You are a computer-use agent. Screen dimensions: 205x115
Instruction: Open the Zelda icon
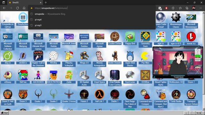coord(69,77)
